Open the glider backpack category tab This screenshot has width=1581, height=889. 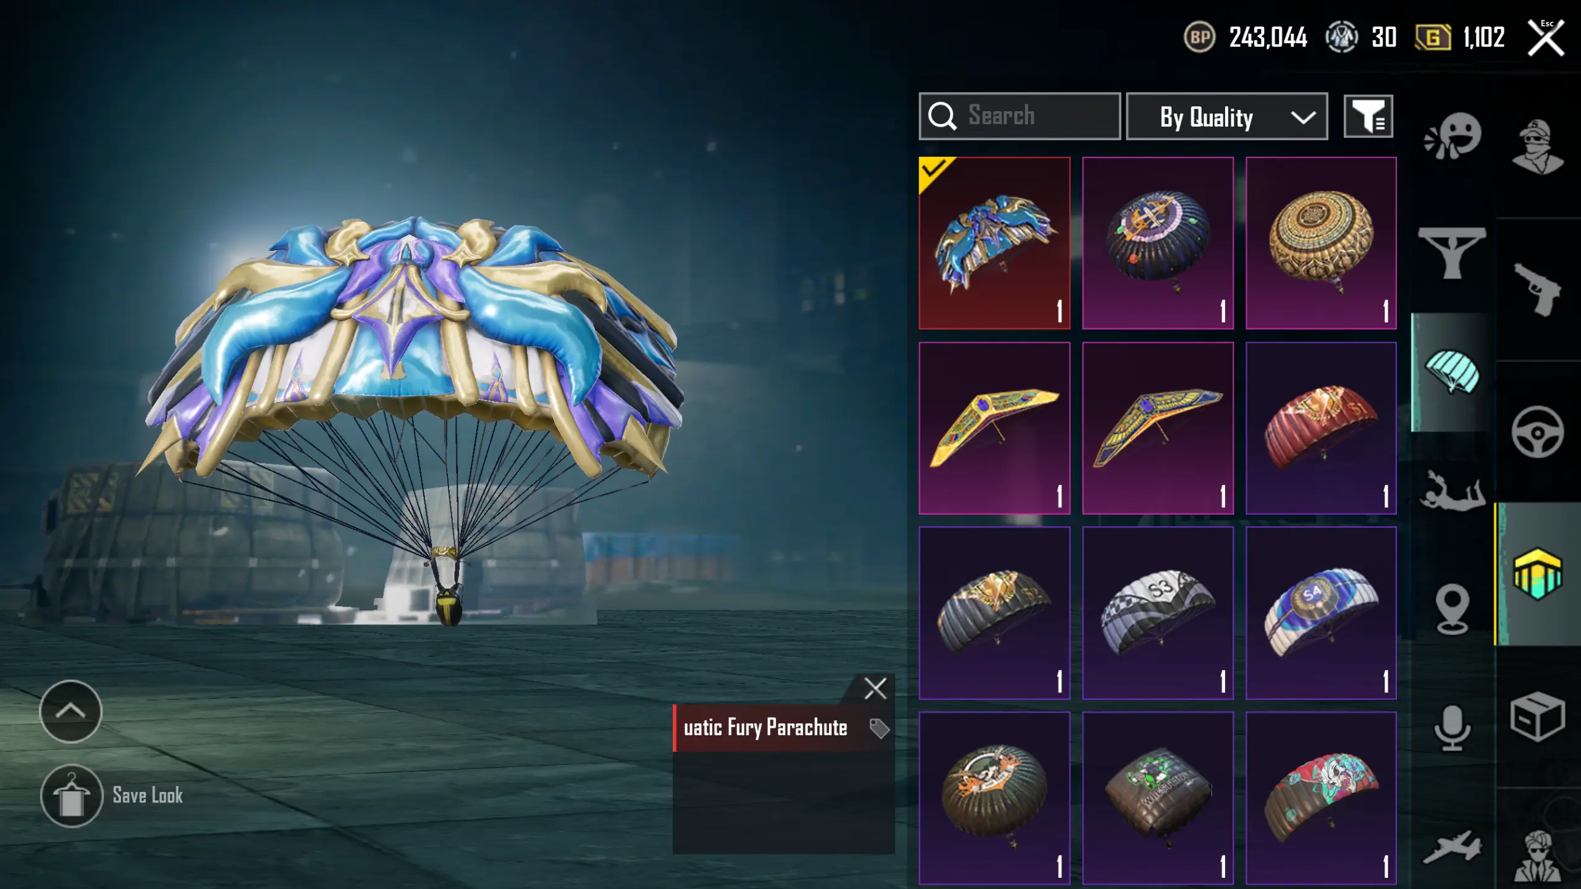1452,253
